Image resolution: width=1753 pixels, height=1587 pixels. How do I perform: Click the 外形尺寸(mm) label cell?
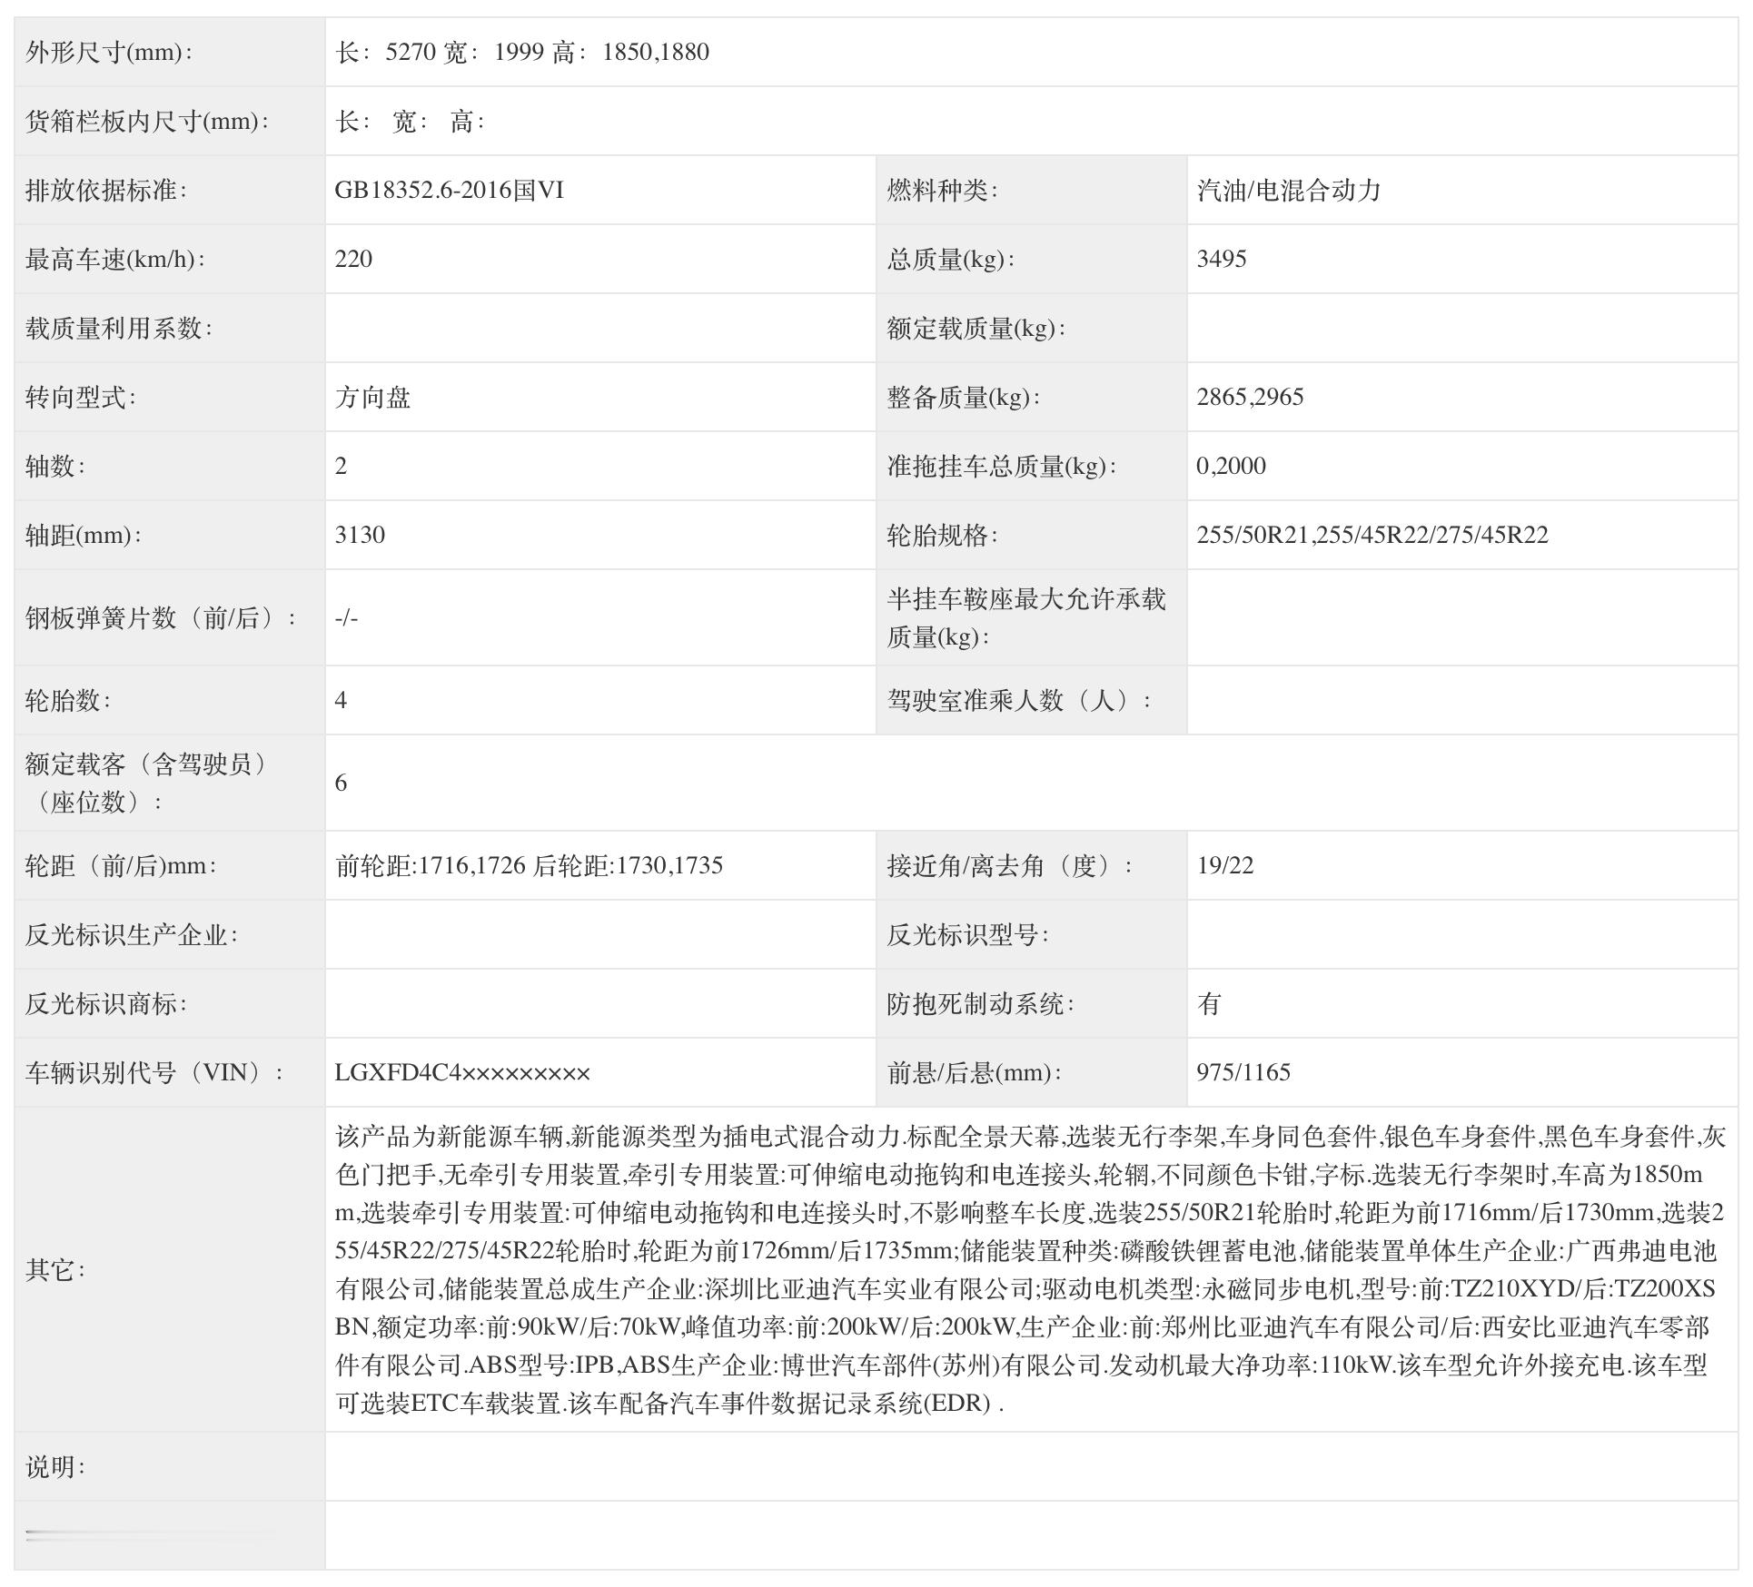point(170,52)
